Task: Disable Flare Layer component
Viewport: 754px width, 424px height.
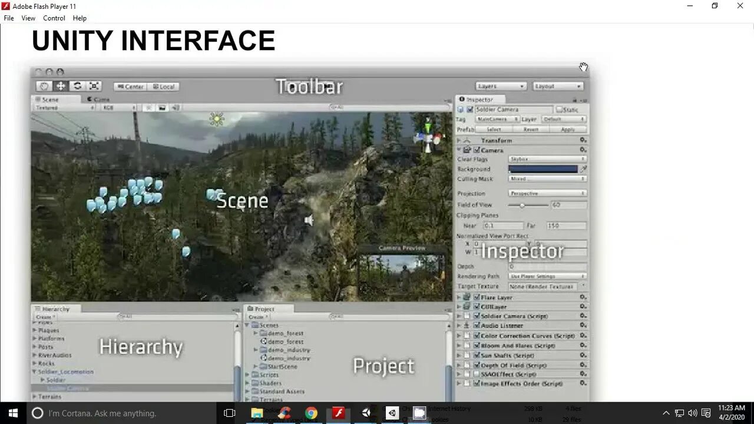Action: (x=477, y=297)
